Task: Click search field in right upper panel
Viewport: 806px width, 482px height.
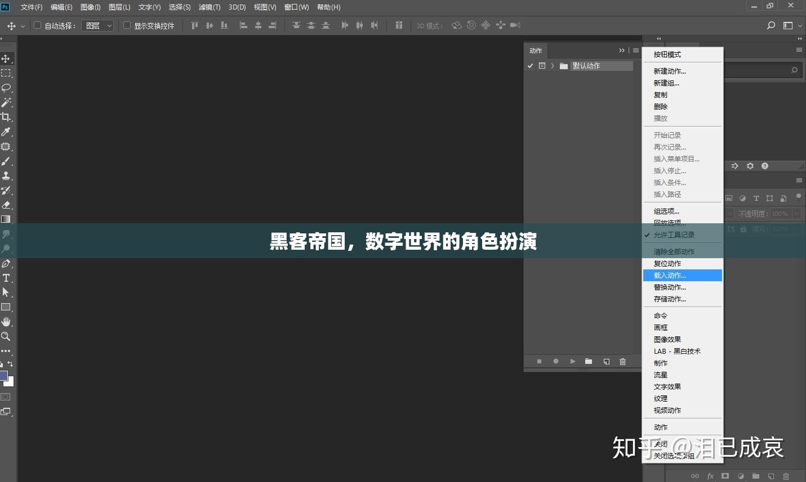Action: [x=763, y=70]
